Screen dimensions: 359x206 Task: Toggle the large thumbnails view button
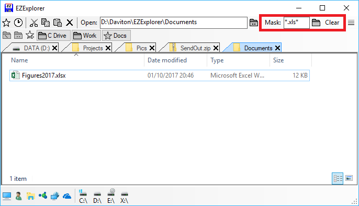tap(349, 178)
